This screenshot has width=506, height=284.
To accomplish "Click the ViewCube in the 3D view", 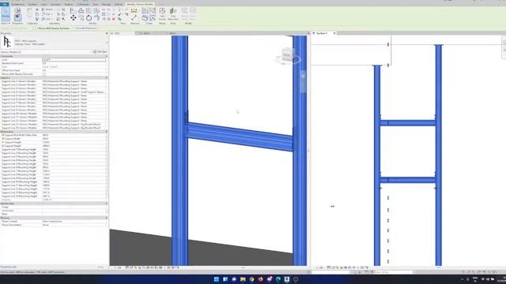I will click(x=287, y=55).
